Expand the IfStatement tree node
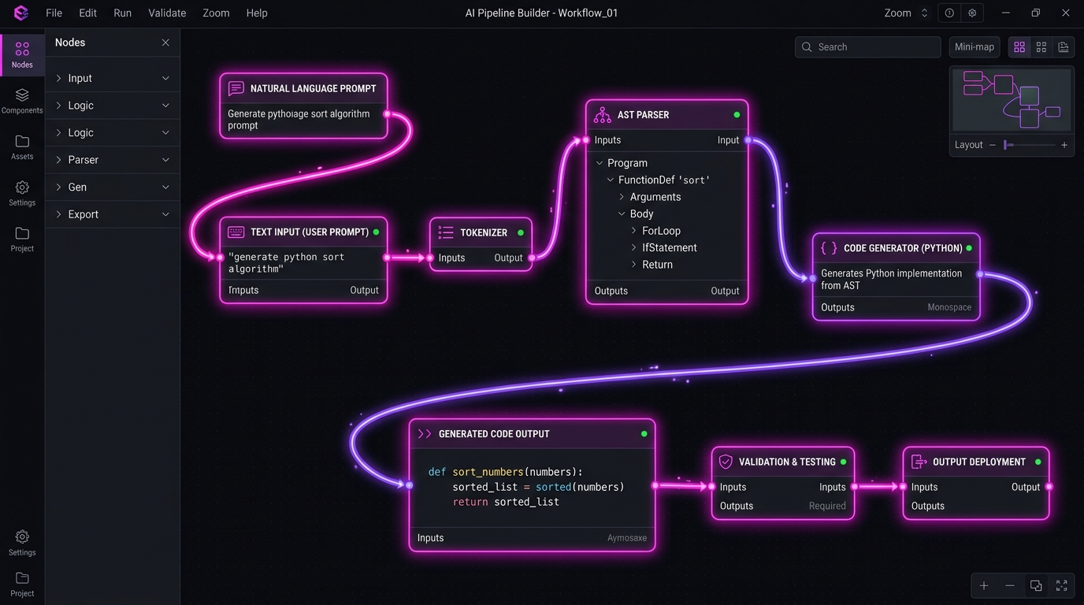The width and height of the screenshot is (1084, 605). (x=634, y=247)
